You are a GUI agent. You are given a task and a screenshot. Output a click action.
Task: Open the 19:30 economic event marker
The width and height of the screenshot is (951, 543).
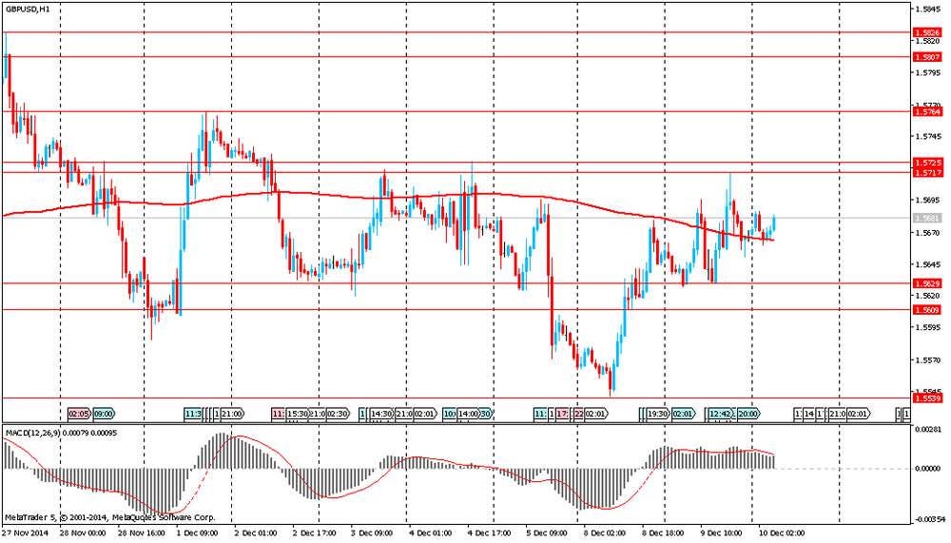(657, 415)
